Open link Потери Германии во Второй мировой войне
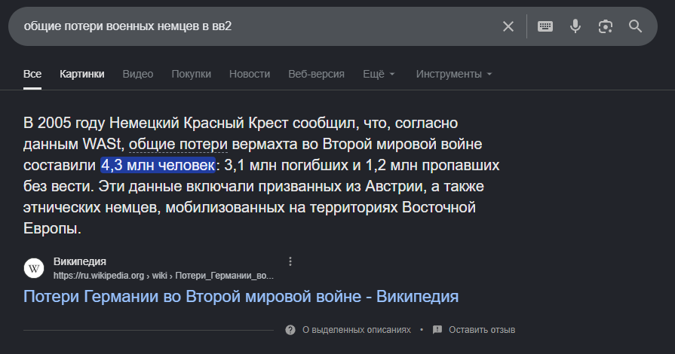675x354 pixels. tap(241, 296)
